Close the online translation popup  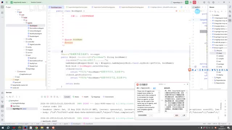click(188, 84)
